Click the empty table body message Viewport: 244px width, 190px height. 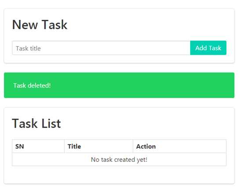119,160
